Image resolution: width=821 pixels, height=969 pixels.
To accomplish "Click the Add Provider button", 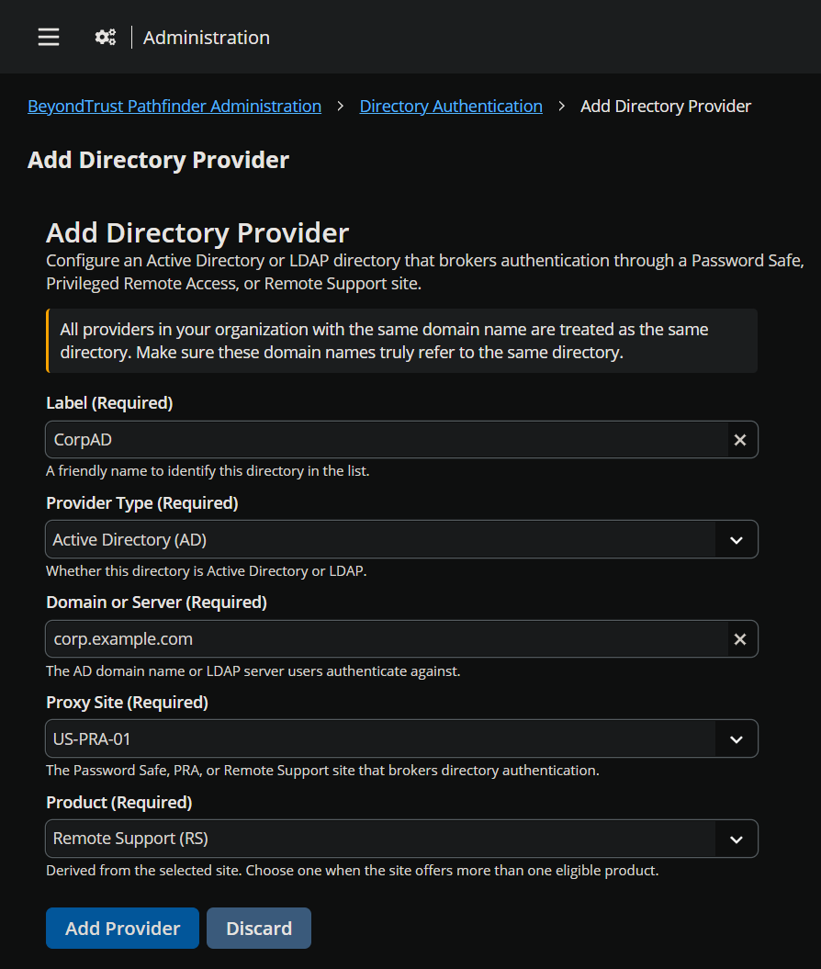I will tap(122, 929).
